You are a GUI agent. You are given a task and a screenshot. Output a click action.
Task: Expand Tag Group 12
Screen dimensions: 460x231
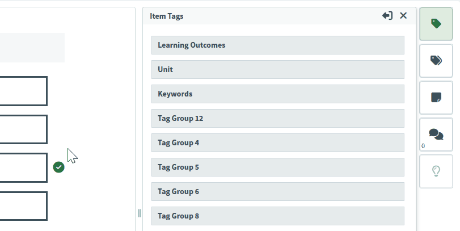tap(277, 118)
